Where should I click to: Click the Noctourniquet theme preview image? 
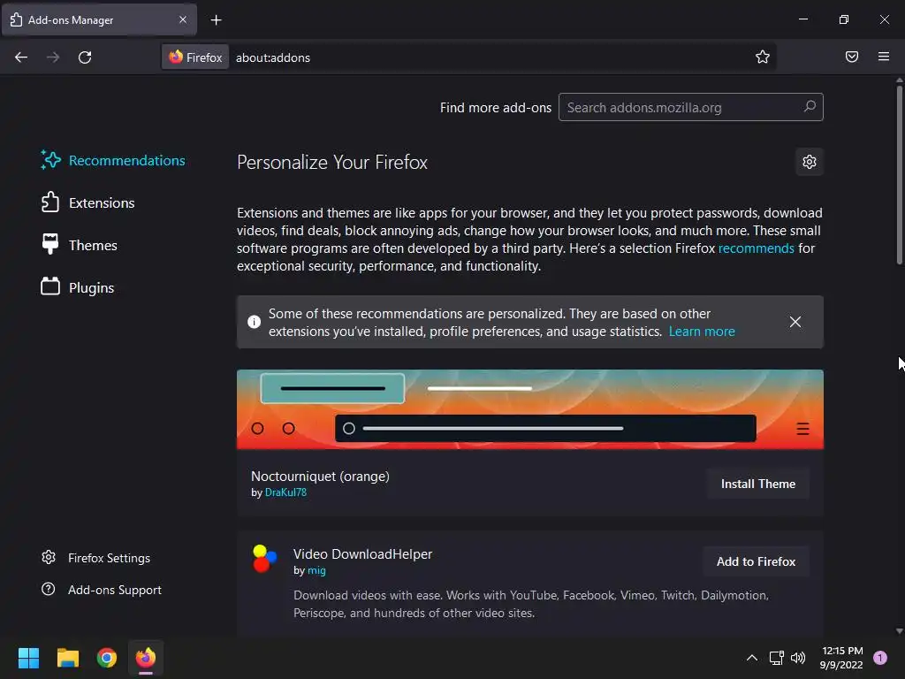tap(530, 409)
